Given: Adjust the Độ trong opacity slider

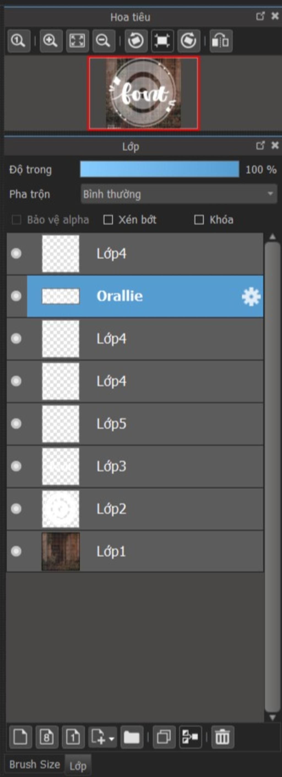Looking at the screenshot, I should [159, 169].
